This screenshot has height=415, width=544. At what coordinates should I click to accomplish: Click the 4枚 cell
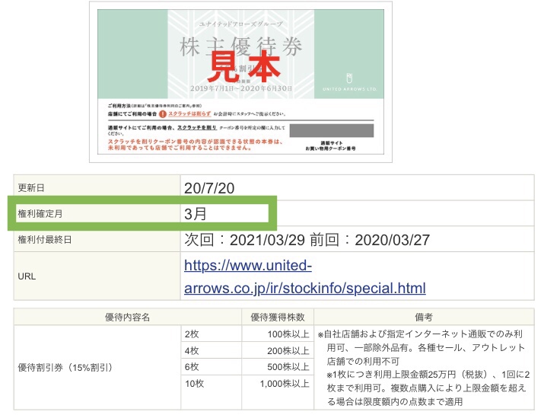pyautogui.click(x=212, y=350)
